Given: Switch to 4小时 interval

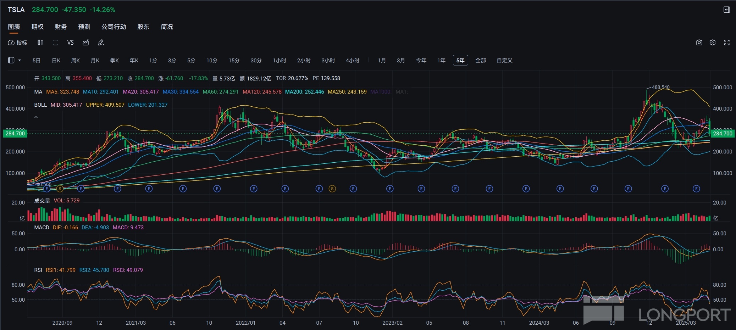Looking at the screenshot, I should (353, 61).
